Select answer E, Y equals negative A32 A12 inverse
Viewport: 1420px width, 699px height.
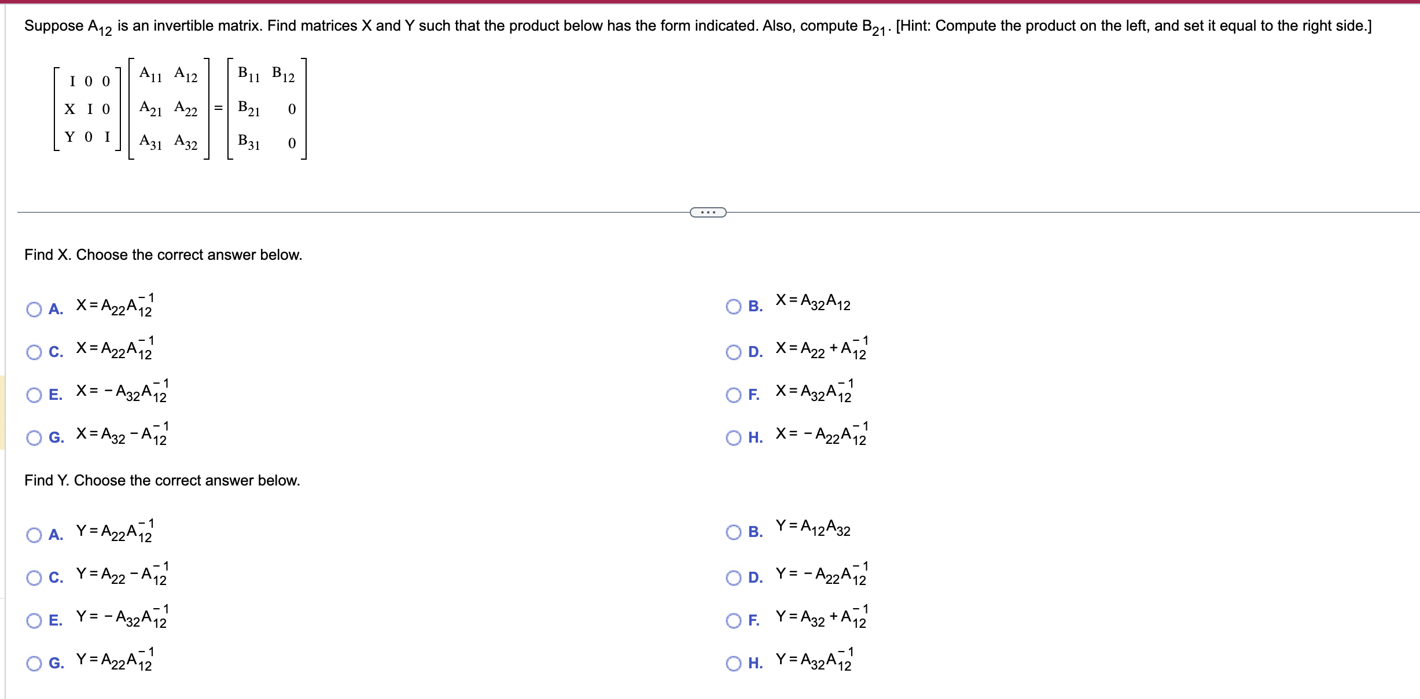(x=33, y=620)
